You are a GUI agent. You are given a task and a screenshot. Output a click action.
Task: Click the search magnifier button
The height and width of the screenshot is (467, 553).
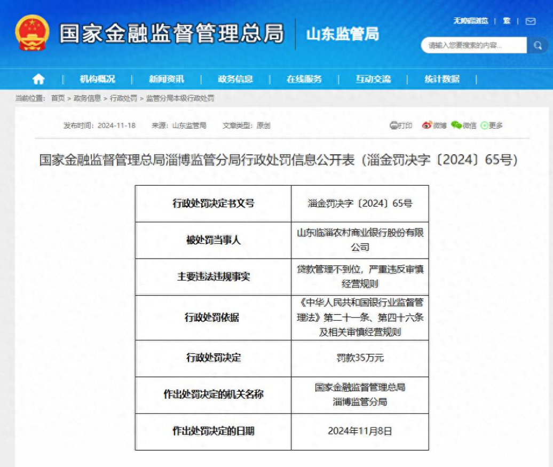coord(538,45)
